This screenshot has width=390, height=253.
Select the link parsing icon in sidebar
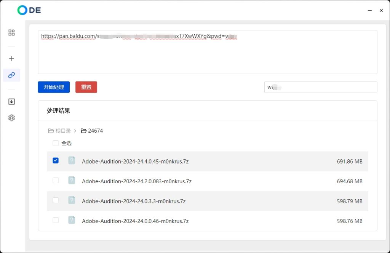click(x=11, y=75)
